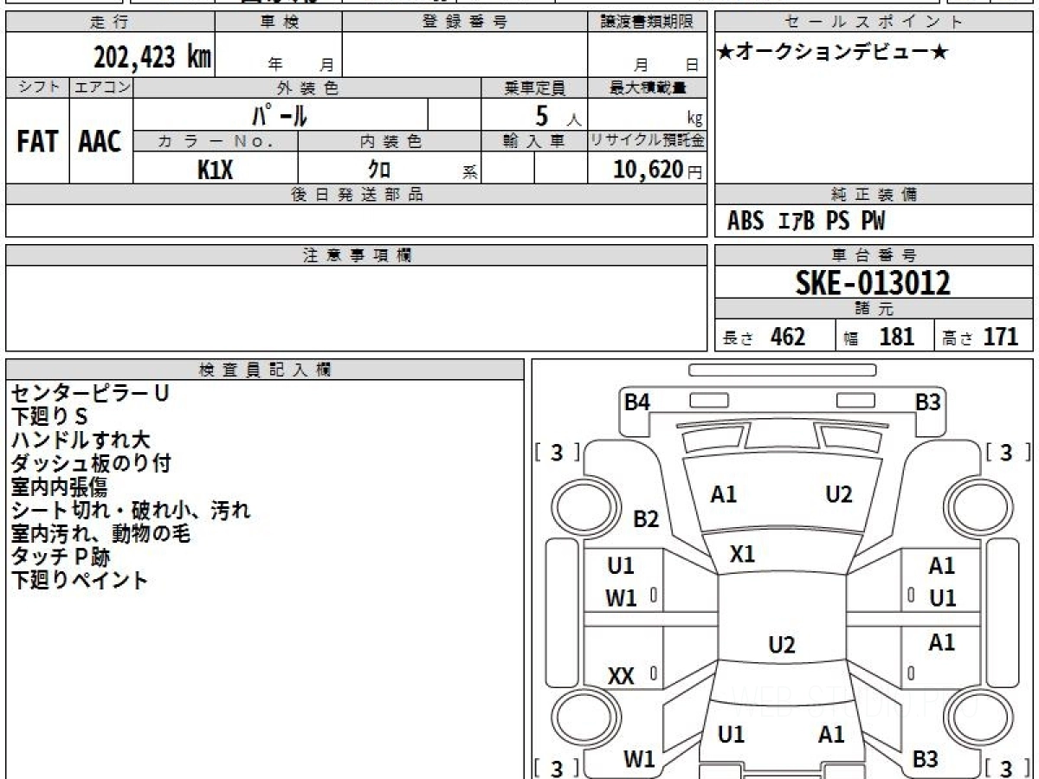Click the XX mark on the car diagram
1039x779 pixels.
pyautogui.click(x=621, y=677)
